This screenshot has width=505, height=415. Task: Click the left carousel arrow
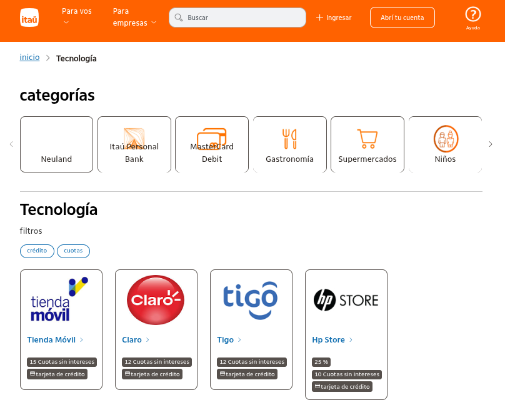[11, 144]
